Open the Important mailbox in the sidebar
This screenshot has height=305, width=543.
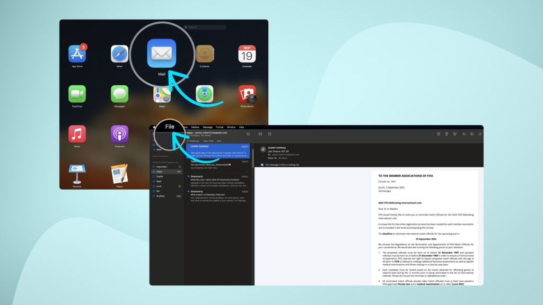(x=167, y=167)
